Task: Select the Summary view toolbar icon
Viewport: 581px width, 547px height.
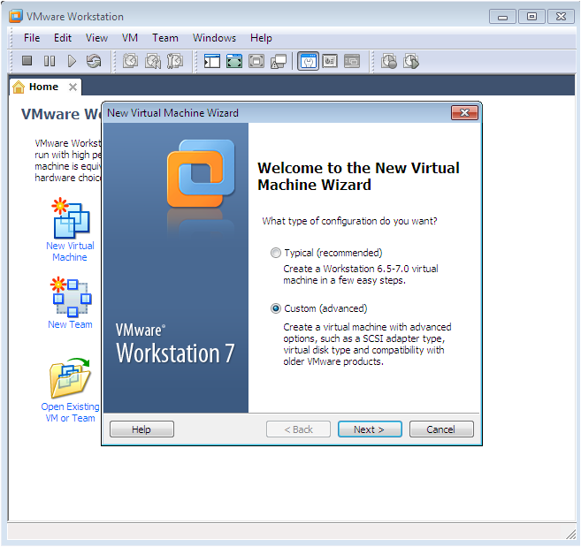Action: click(309, 61)
